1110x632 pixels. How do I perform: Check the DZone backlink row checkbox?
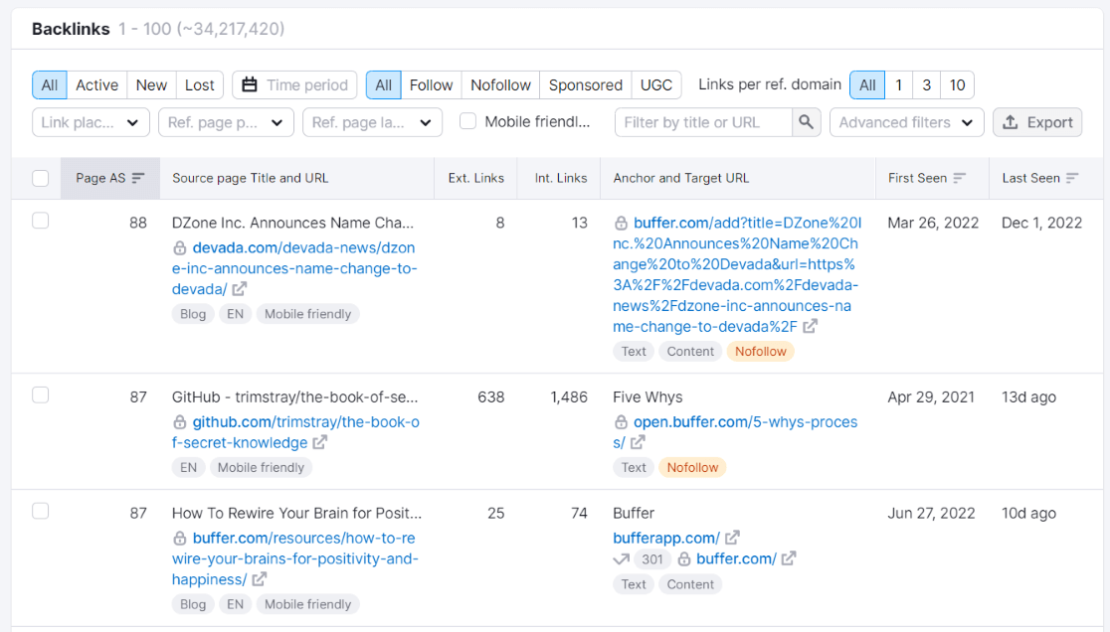40,221
